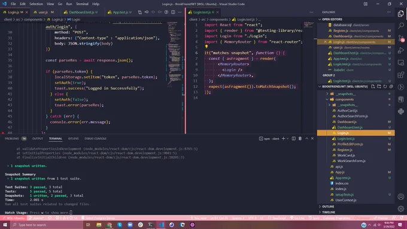Image resolution: width=407 pixels, height=229 pixels.
Task: Refresh the explorer file tree
Action: tap(385, 86)
